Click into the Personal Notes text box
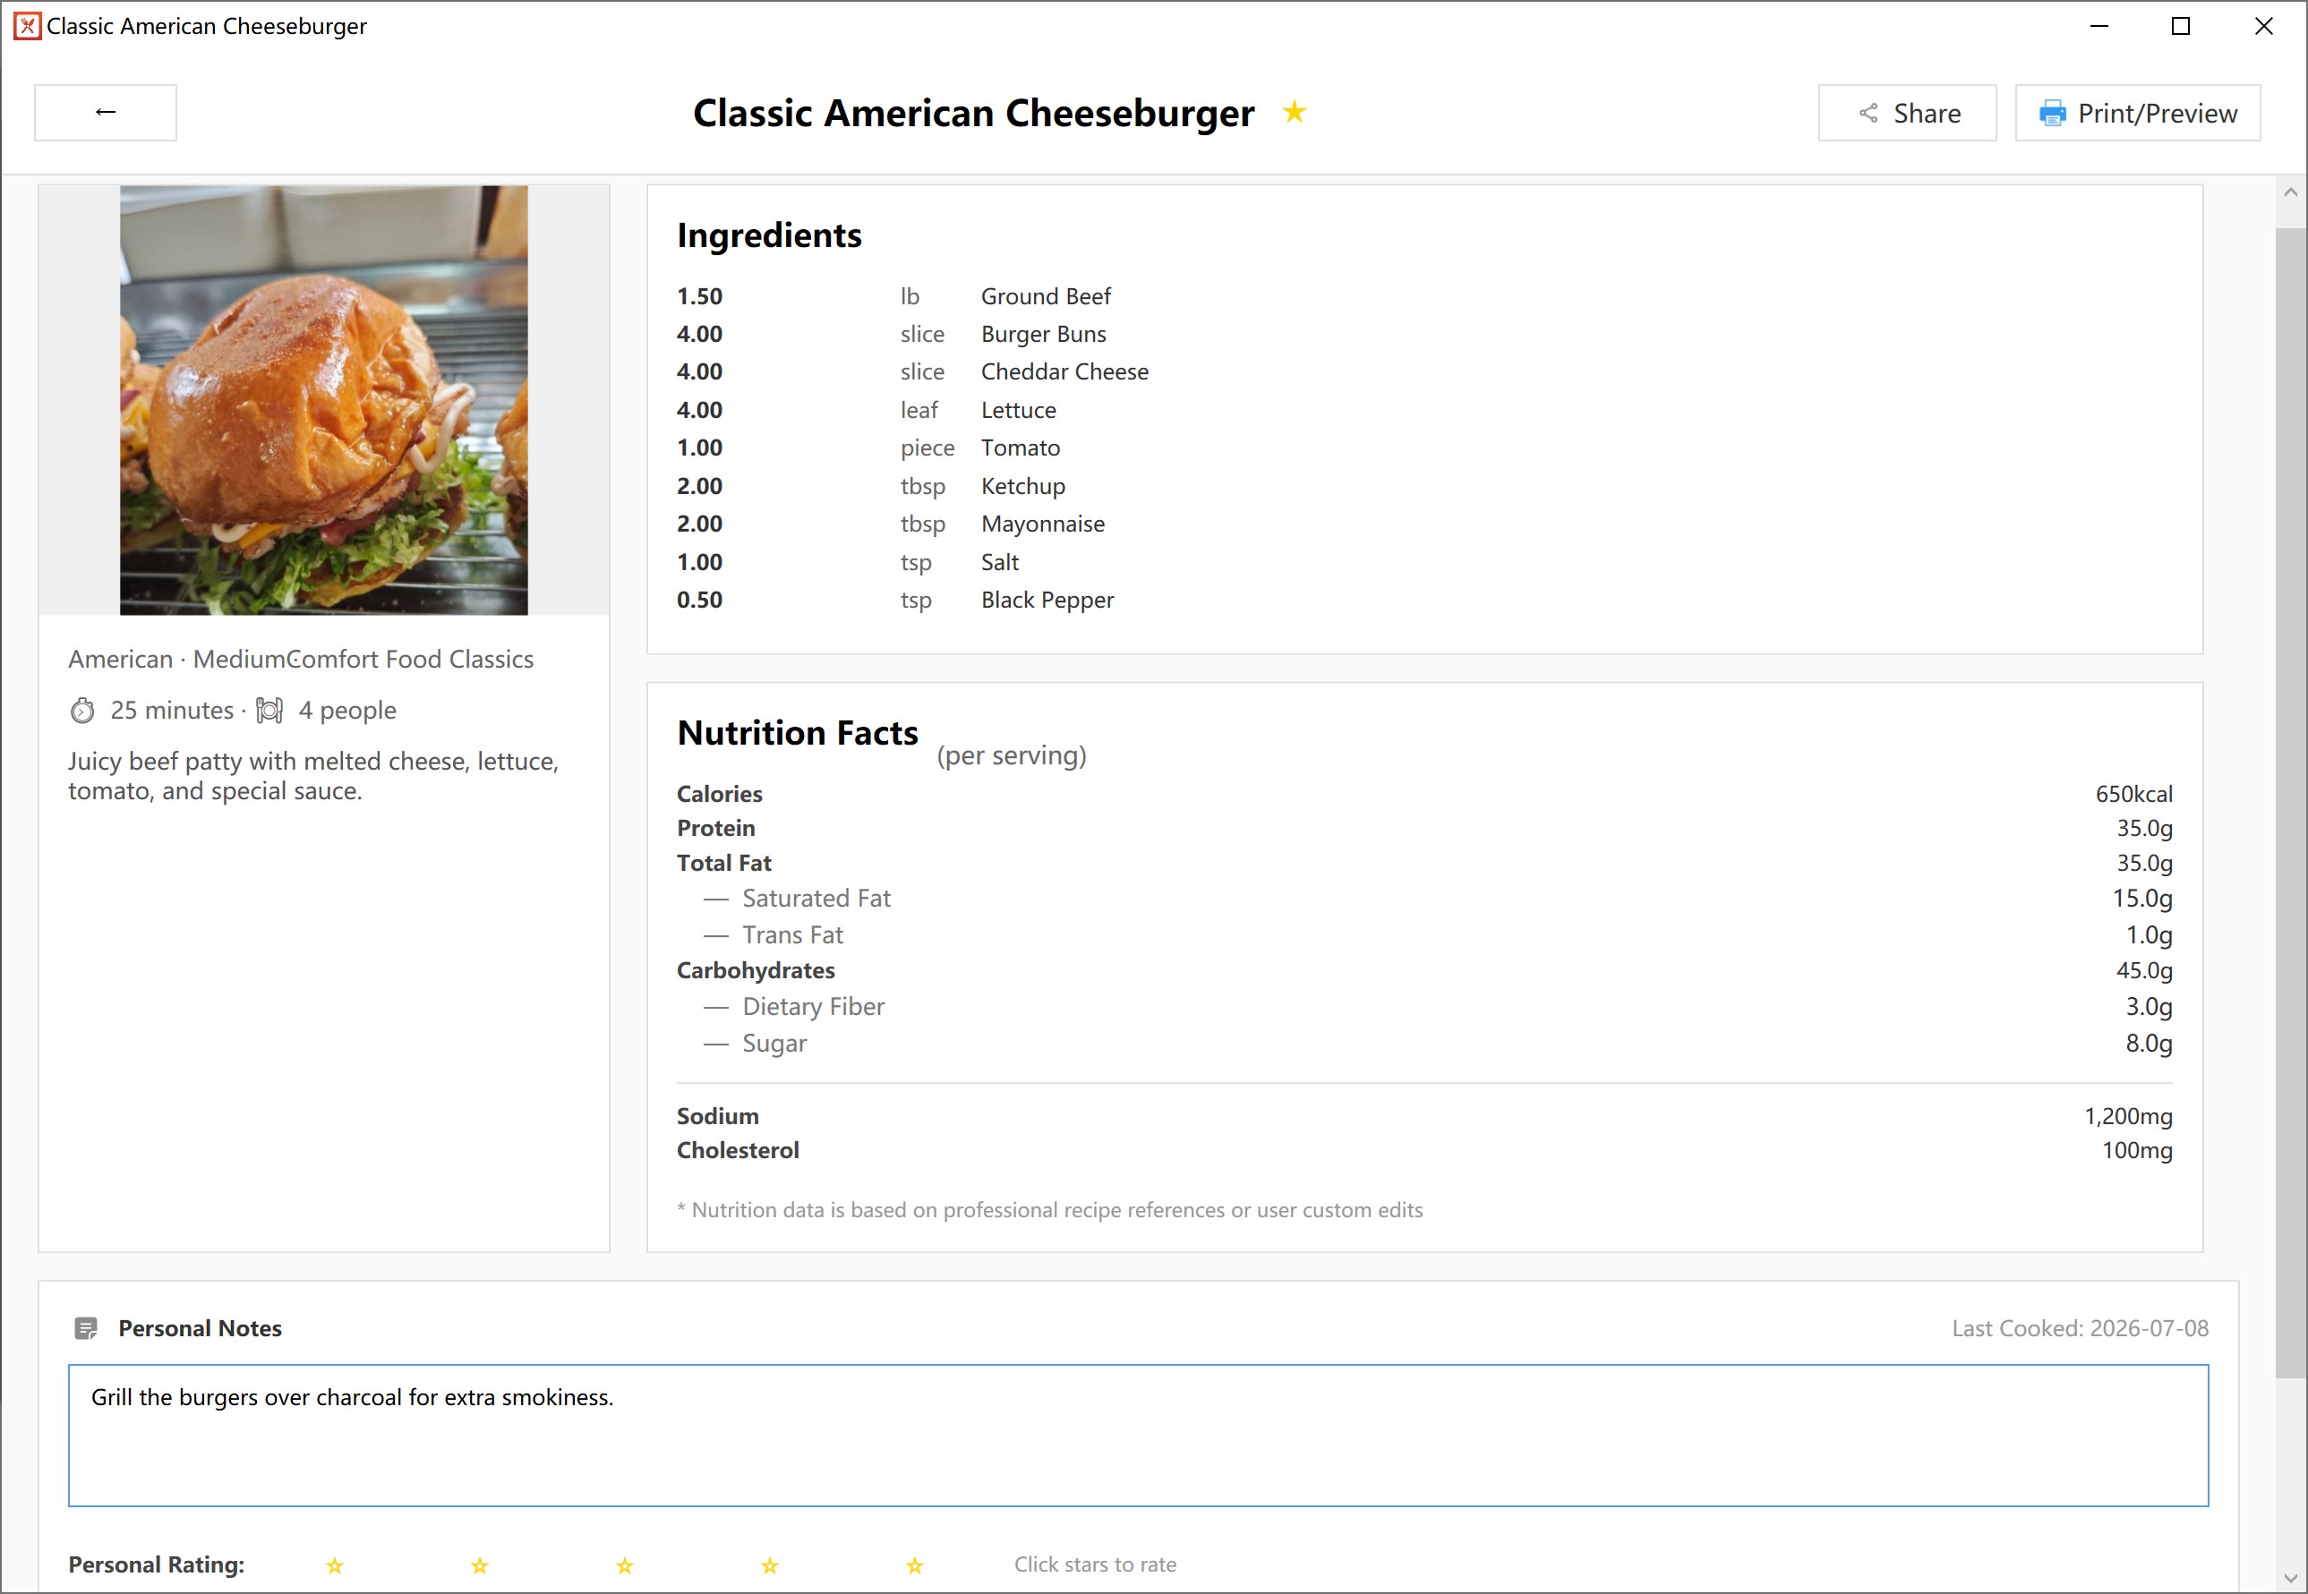This screenshot has height=1594, width=2308. [1138, 1436]
